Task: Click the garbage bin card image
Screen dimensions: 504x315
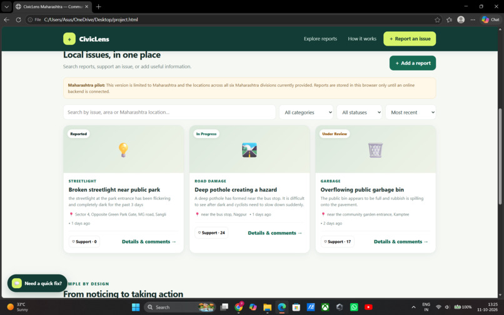Action: pyautogui.click(x=375, y=150)
